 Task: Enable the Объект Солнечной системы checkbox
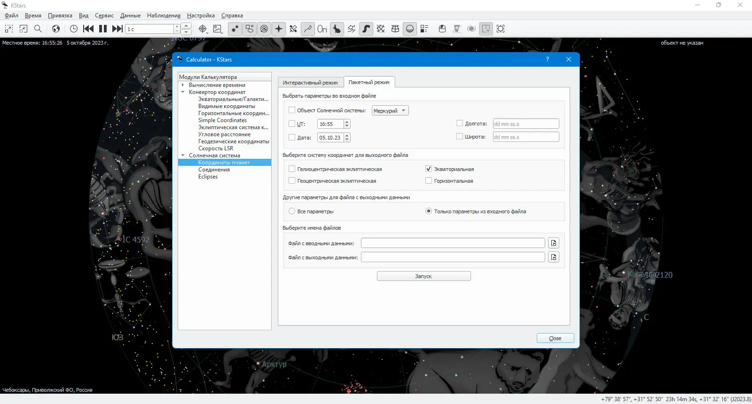pyautogui.click(x=292, y=110)
